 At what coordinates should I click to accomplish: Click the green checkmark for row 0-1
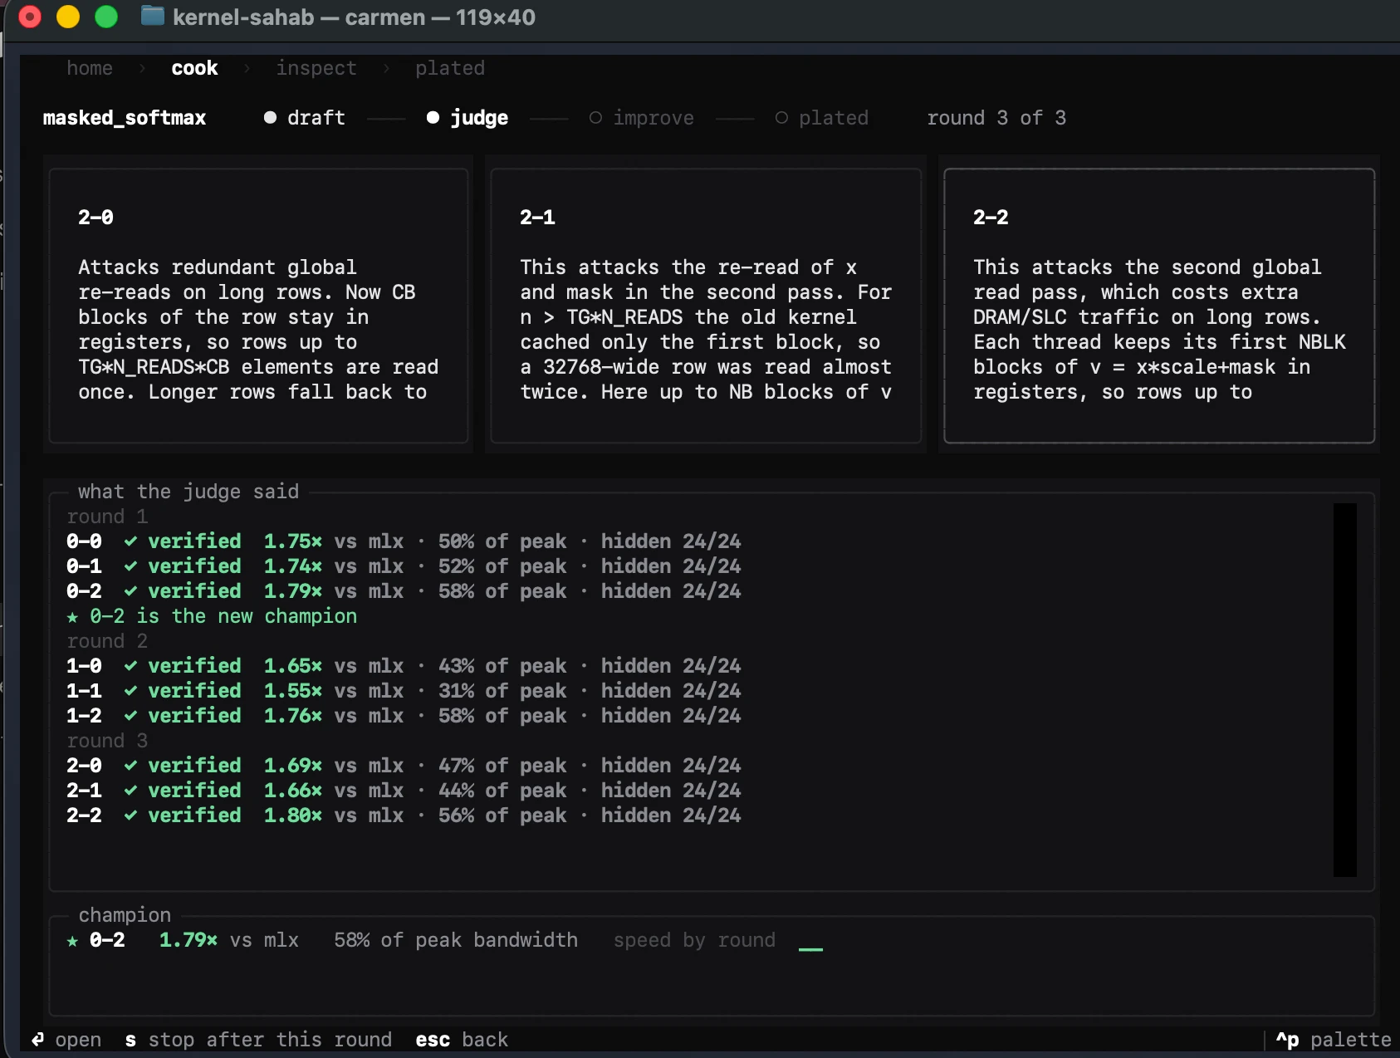point(130,566)
